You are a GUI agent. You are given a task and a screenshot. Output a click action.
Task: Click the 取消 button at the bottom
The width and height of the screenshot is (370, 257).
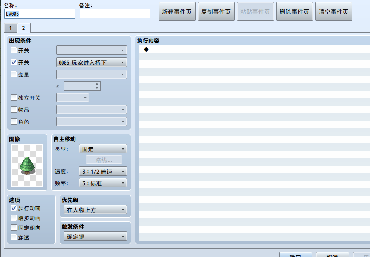point(332,255)
